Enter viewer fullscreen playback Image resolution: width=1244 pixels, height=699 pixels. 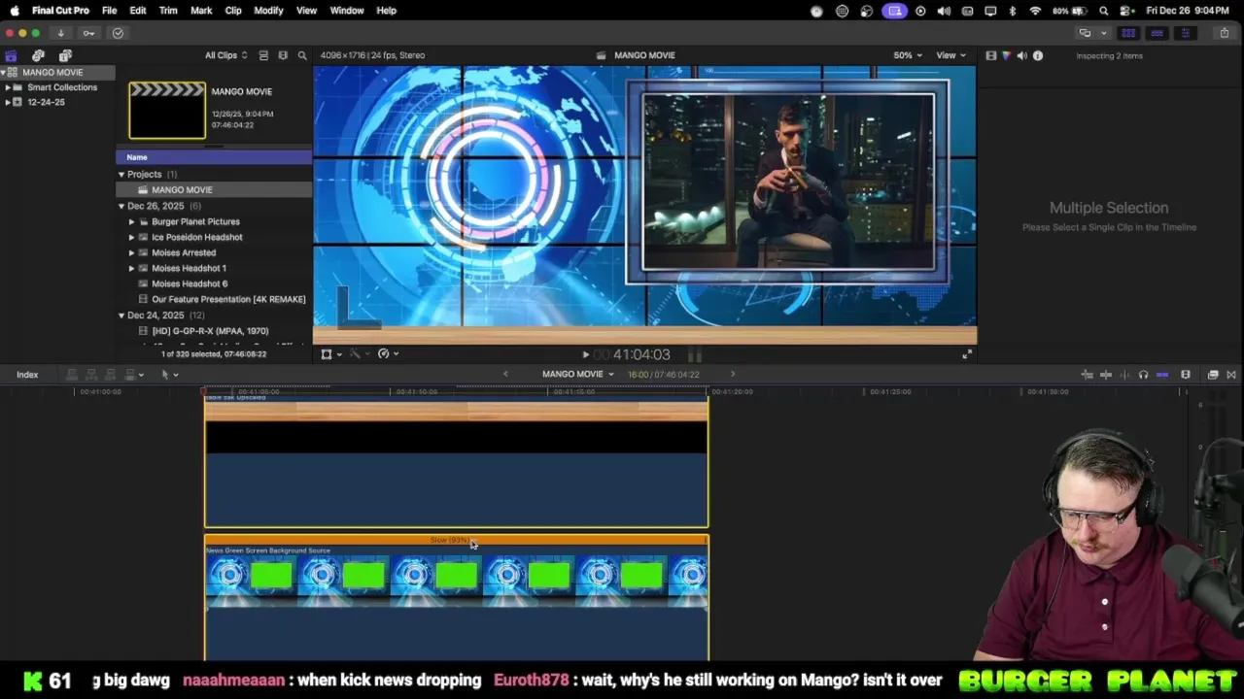pyautogui.click(x=967, y=354)
